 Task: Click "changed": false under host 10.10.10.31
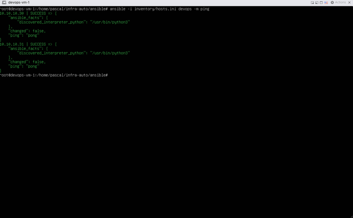[27, 62]
